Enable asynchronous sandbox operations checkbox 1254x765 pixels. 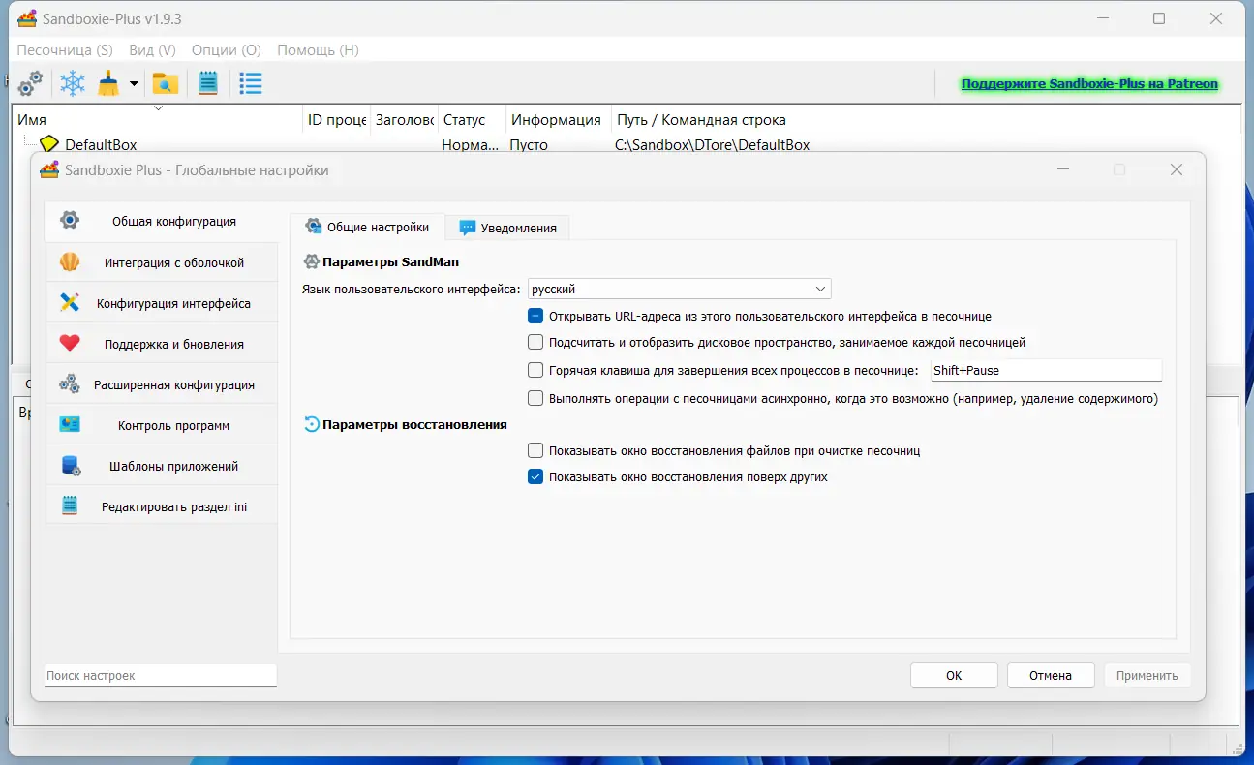point(535,398)
